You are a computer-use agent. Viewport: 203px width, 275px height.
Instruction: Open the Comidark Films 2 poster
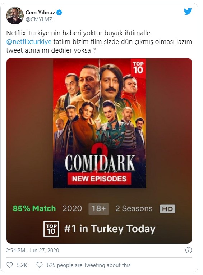point(100,123)
